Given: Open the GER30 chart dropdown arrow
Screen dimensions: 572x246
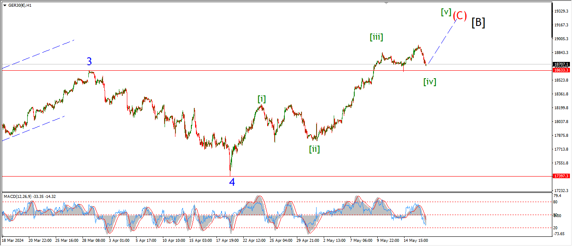Looking at the screenshot, I should coord(5,5).
